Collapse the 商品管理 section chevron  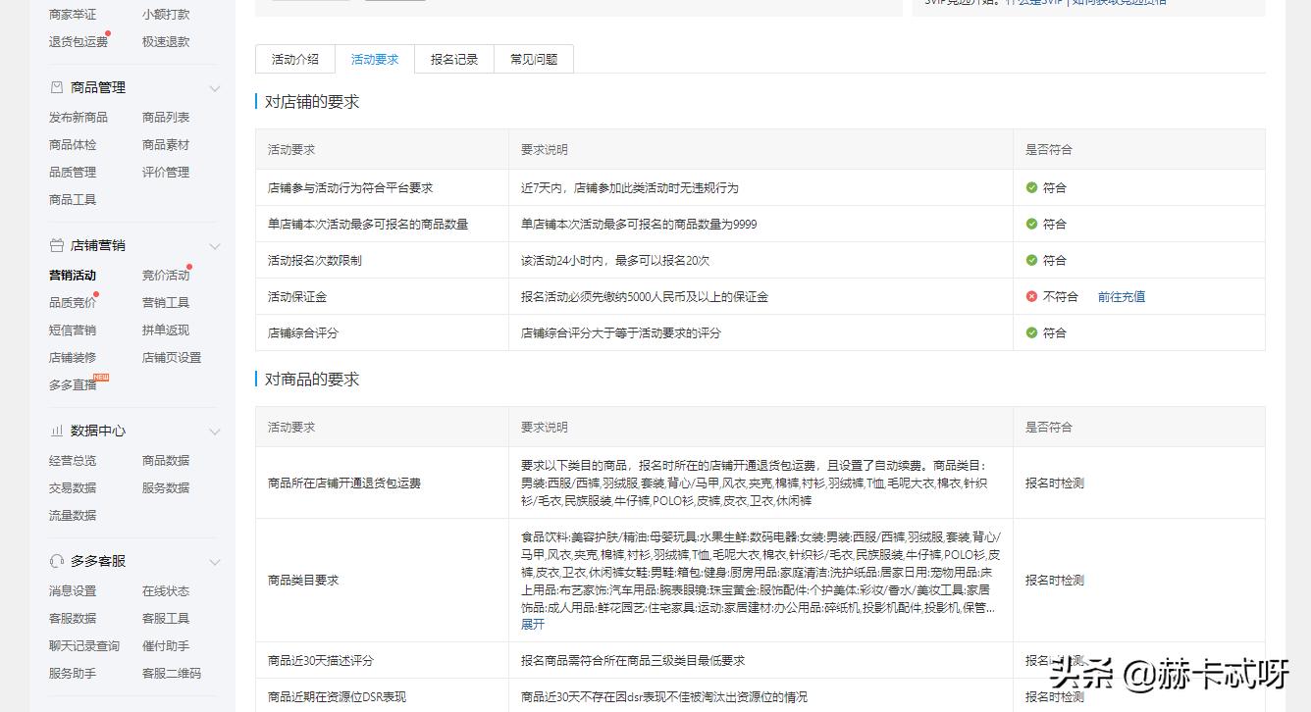tap(215, 87)
